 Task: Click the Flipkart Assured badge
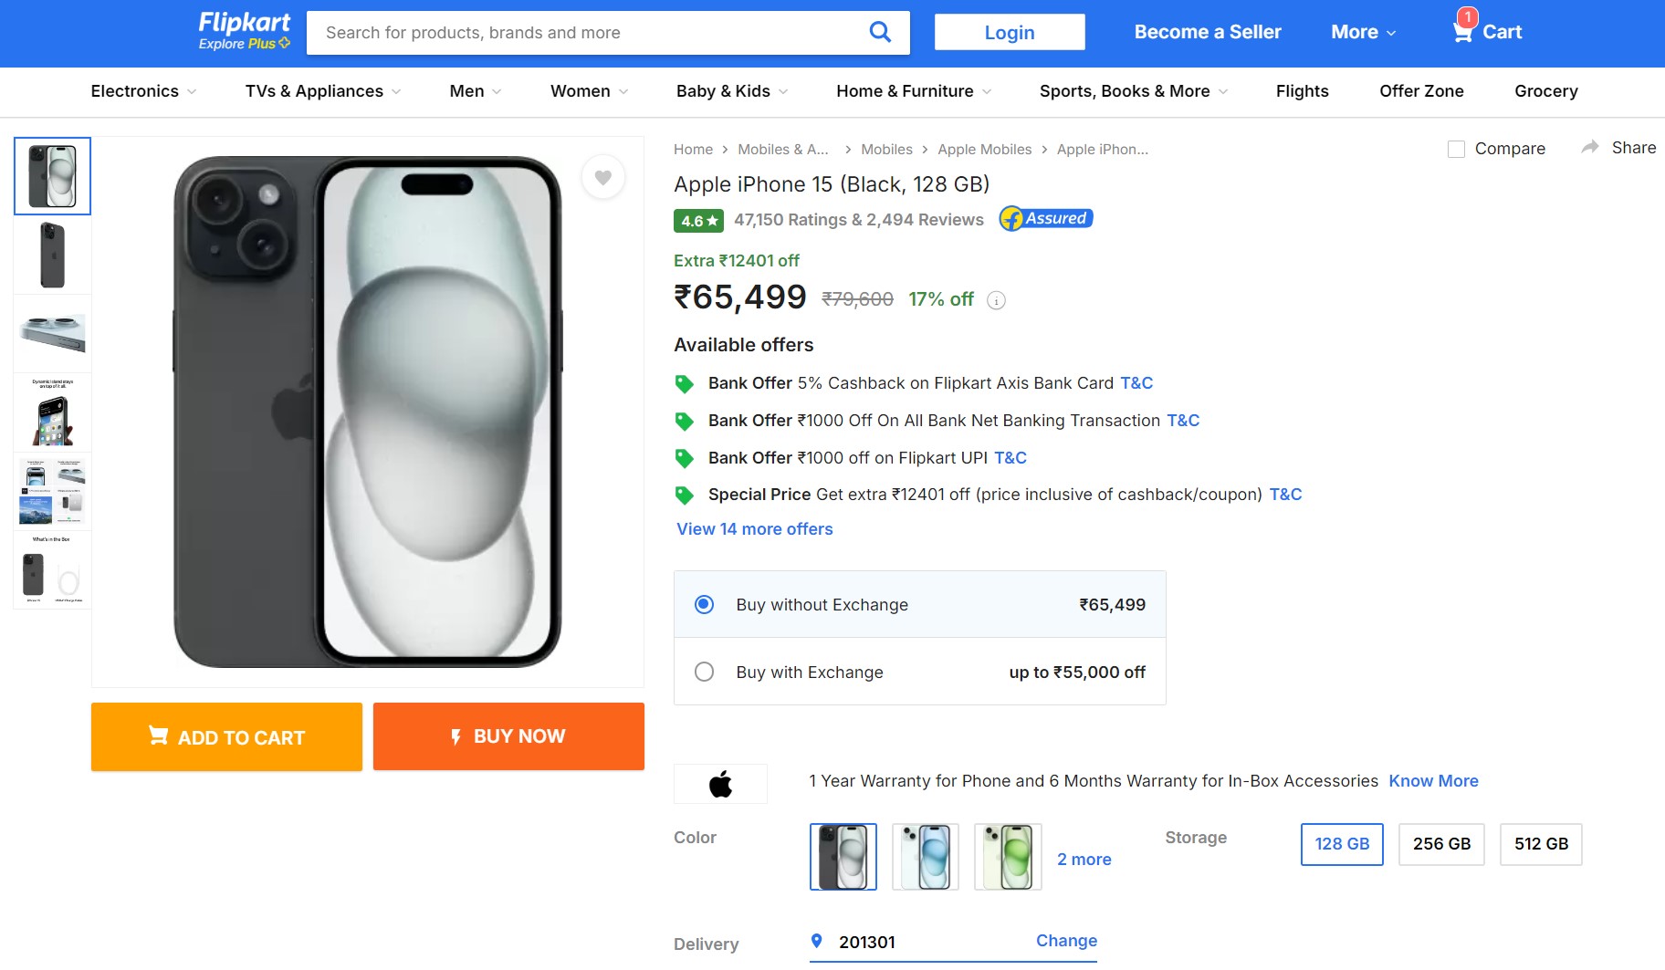[x=1046, y=219]
